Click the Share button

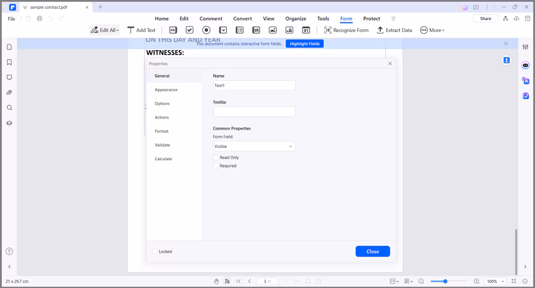[x=486, y=18]
